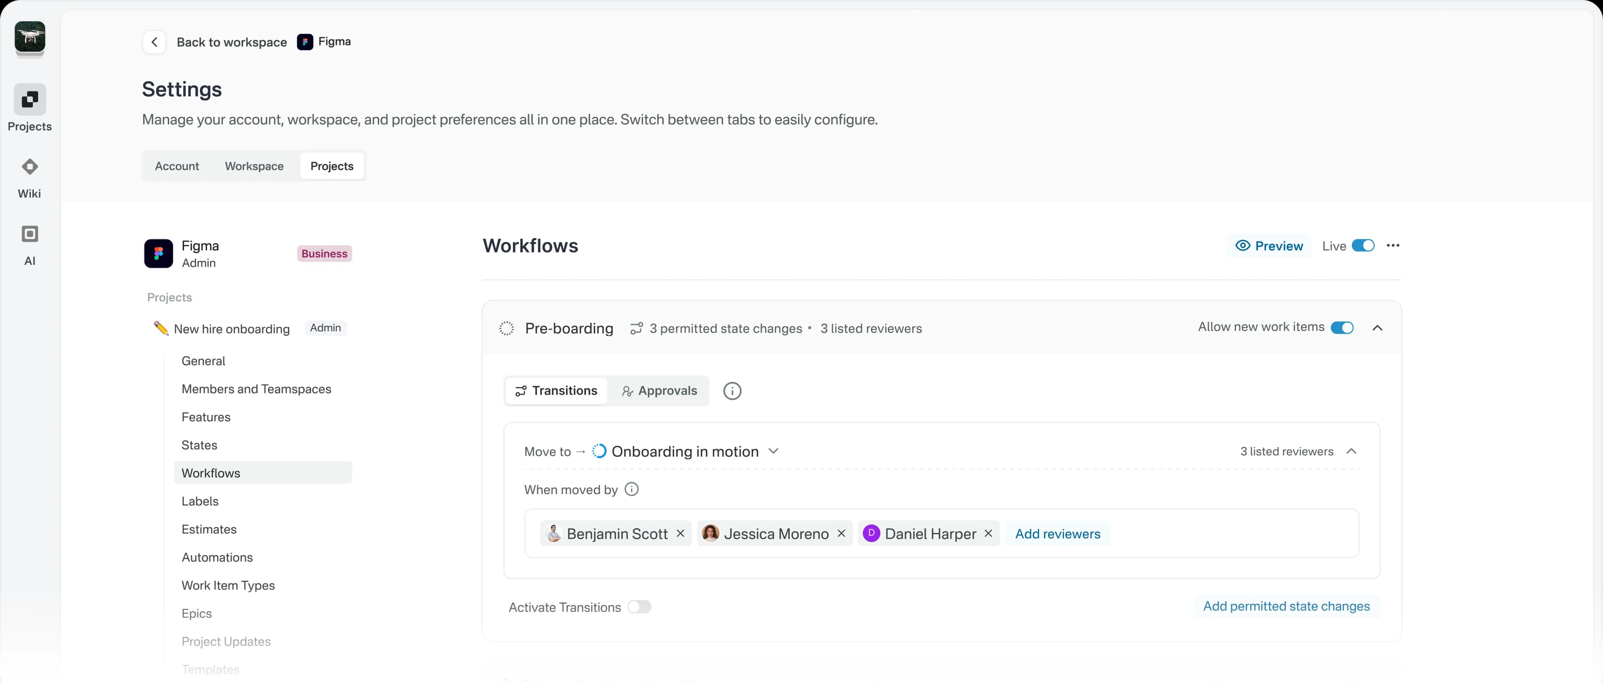The image size is (1603, 686).
Task: Open the Onboarding in motion state dropdown
Action: click(x=773, y=451)
